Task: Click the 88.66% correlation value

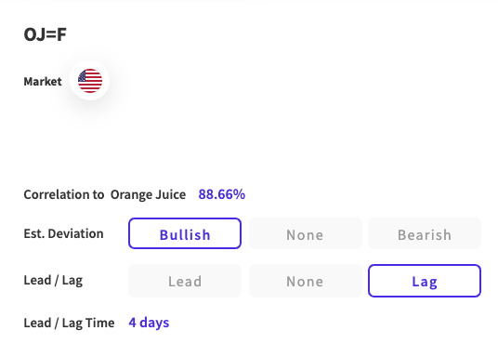Action: 222,194
